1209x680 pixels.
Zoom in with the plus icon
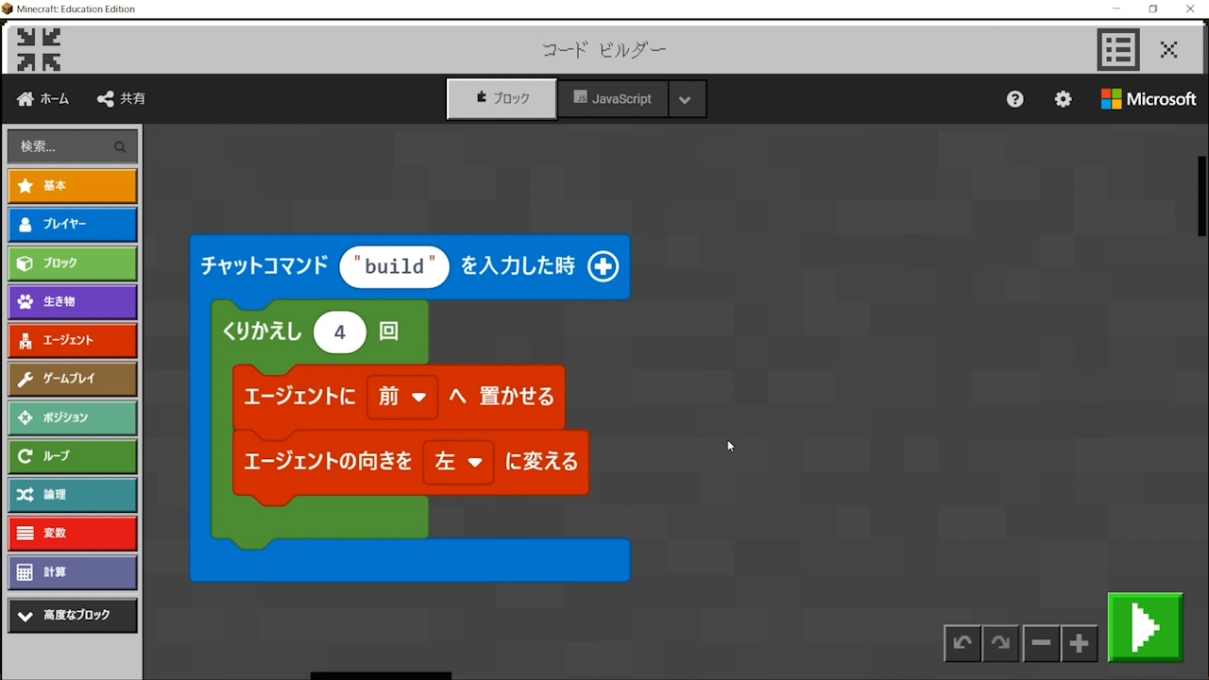(x=1079, y=643)
